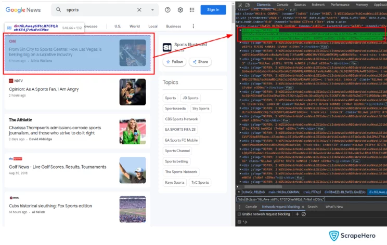387x245 pixels.
Task: Switch to DevTools Elements tab
Action: point(263,5)
